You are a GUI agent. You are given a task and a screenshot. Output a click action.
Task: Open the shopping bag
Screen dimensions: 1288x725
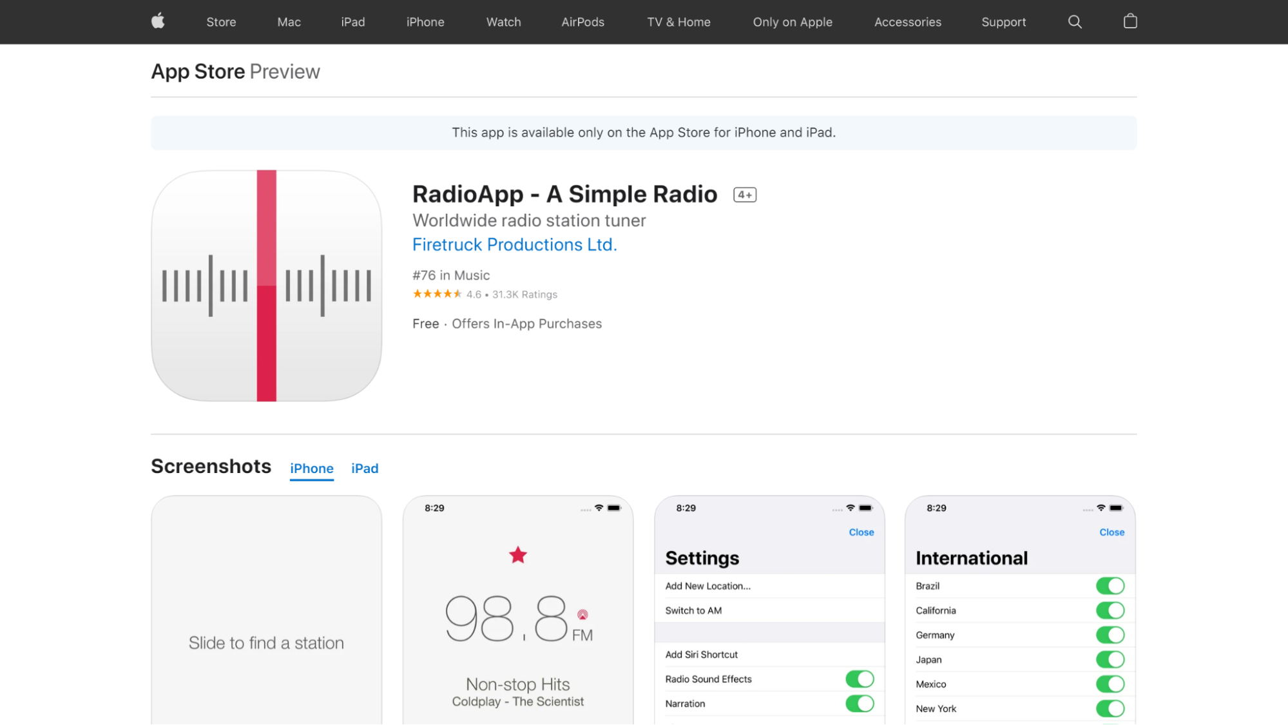tap(1129, 21)
